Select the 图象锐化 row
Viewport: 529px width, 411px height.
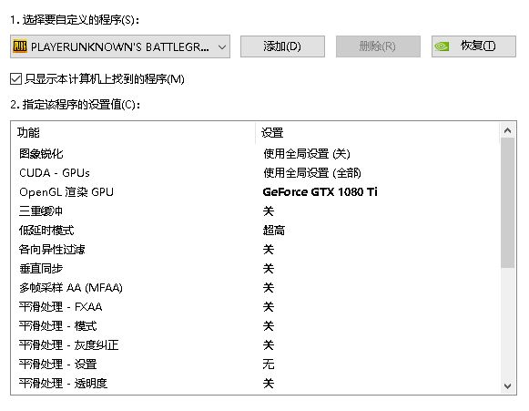point(255,154)
